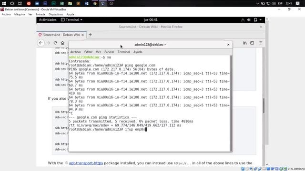The height and width of the screenshot is (171, 305).
Task: Open VirtualBox Entrada menu
Action: coord(41,14)
